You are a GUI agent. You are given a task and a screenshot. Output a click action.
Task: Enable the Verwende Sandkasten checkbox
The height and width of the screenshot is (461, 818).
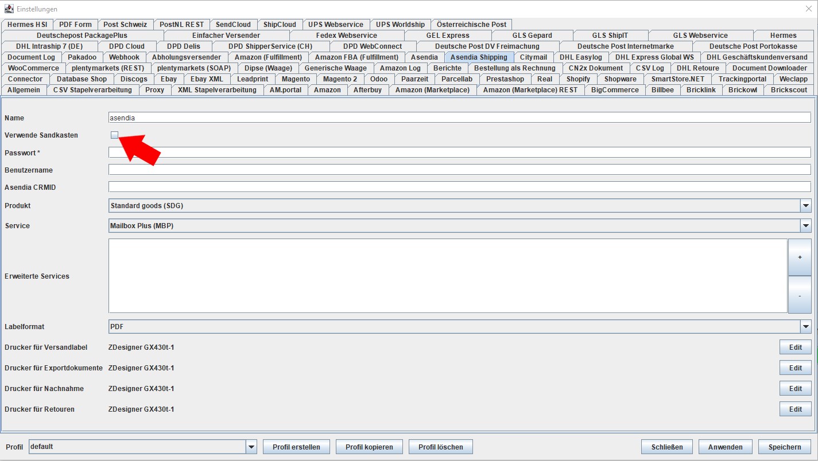coord(115,135)
